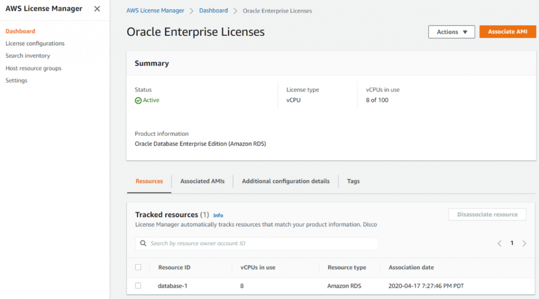Image resolution: width=539 pixels, height=299 pixels.
Task: Go to previous page of tracked resources
Action: pos(500,243)
